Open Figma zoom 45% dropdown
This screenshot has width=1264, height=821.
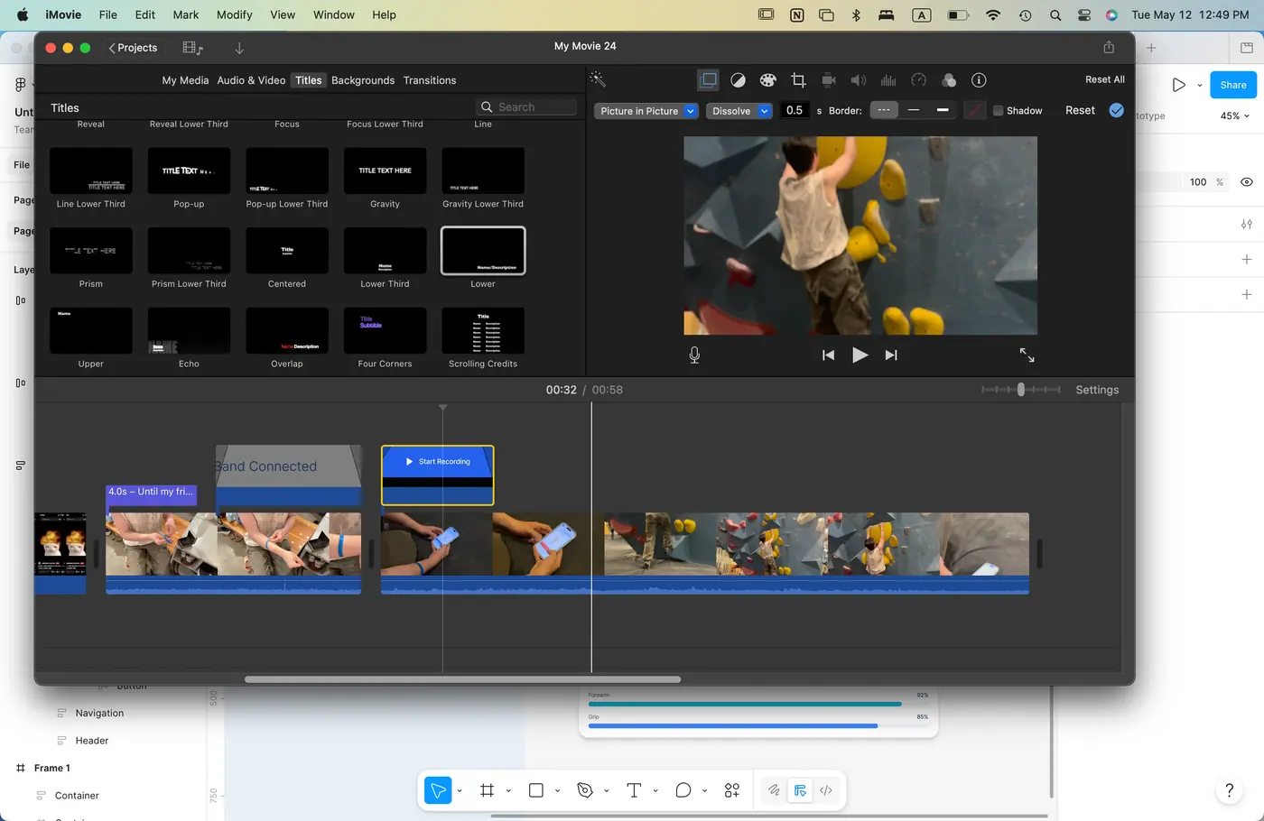coord(1235,116)
